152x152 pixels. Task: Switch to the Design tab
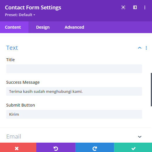point(43,27)
